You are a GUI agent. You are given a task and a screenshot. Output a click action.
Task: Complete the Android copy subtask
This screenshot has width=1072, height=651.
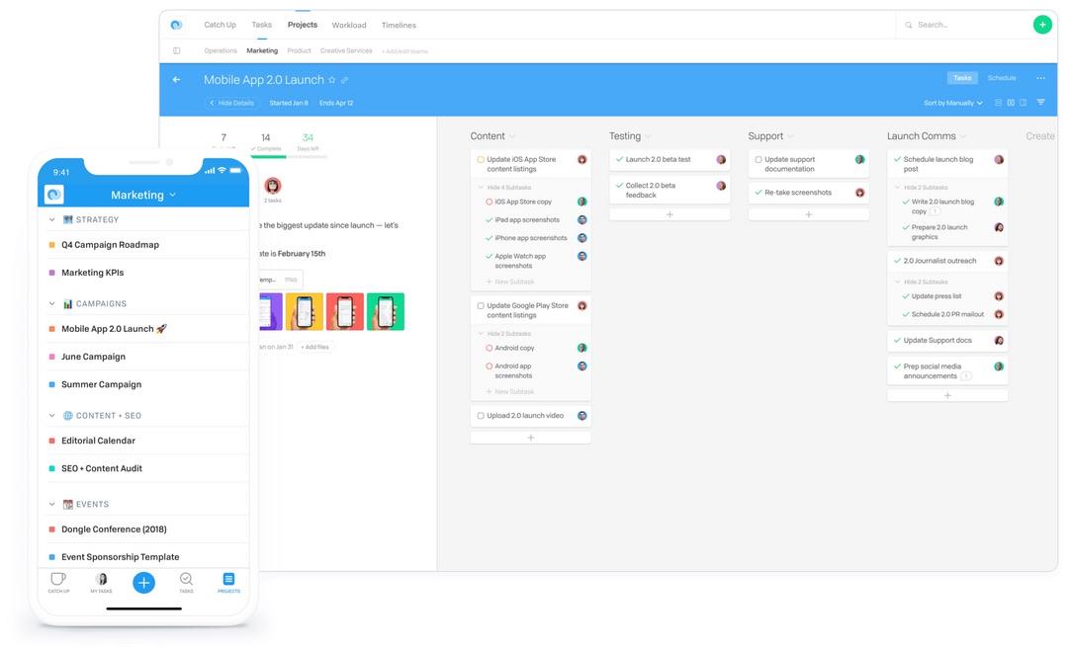489,348
